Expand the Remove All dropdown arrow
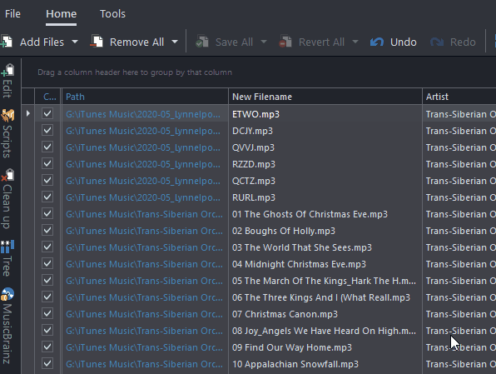This screenshot has width=496, height=374. coord(175,42)
